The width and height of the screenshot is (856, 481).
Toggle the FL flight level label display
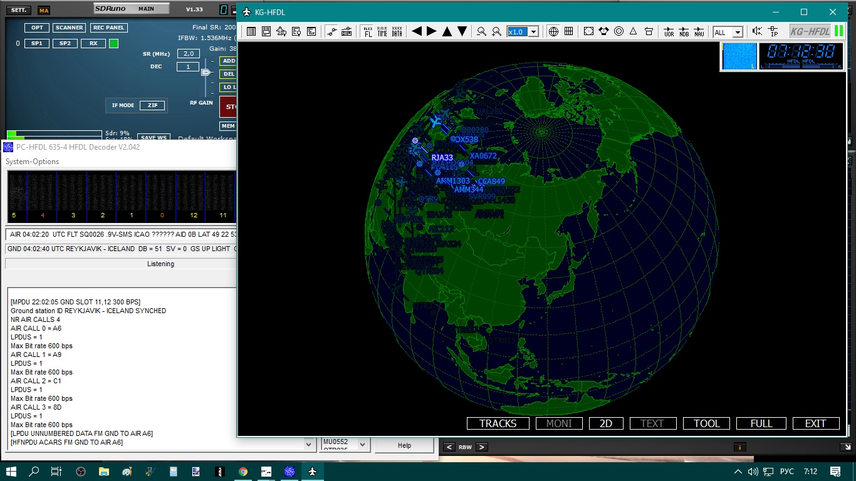pos(368,31)
